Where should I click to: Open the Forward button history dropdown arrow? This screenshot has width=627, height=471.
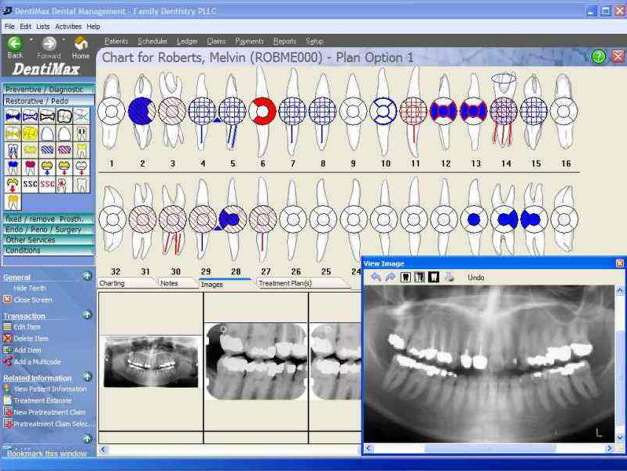tap(64, 40)
